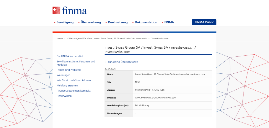Open Die FINMA kurz erklärt
The width and height of the screenshot is (269, 128).
pyautogui.click(x=70, y=56)
